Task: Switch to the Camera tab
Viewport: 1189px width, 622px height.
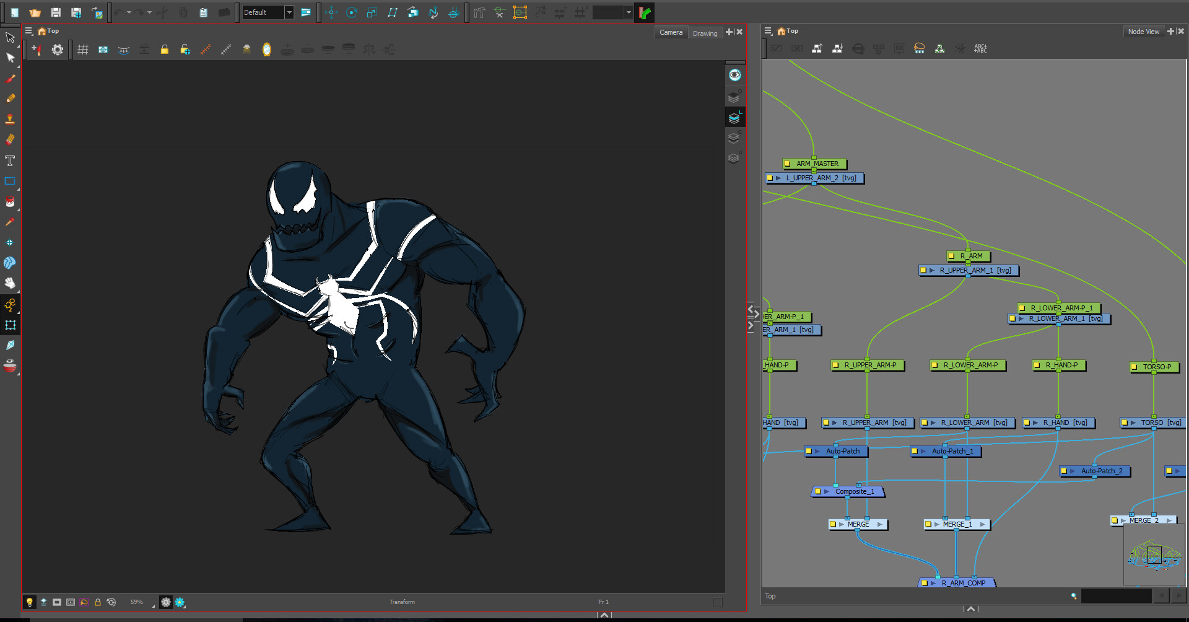Action: [x=671, y=32]
